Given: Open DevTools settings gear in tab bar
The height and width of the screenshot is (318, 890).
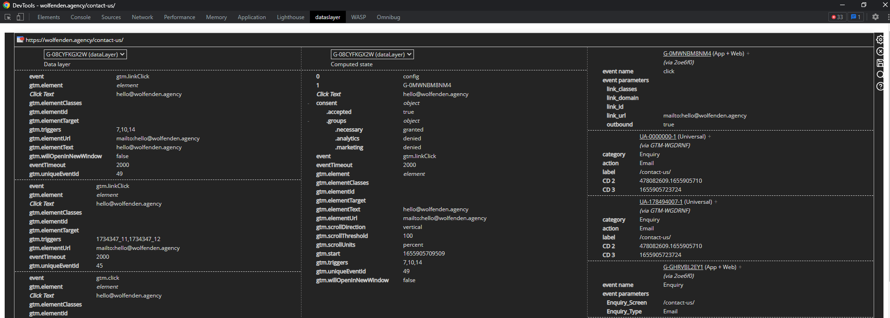Looking at the screenshot, I should [876, 17].
